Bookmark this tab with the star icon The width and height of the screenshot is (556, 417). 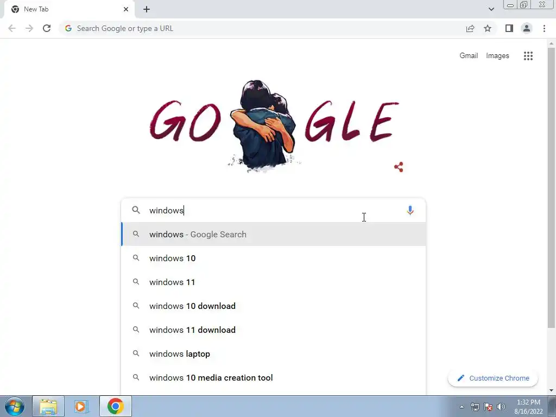(x=488, y=28)
